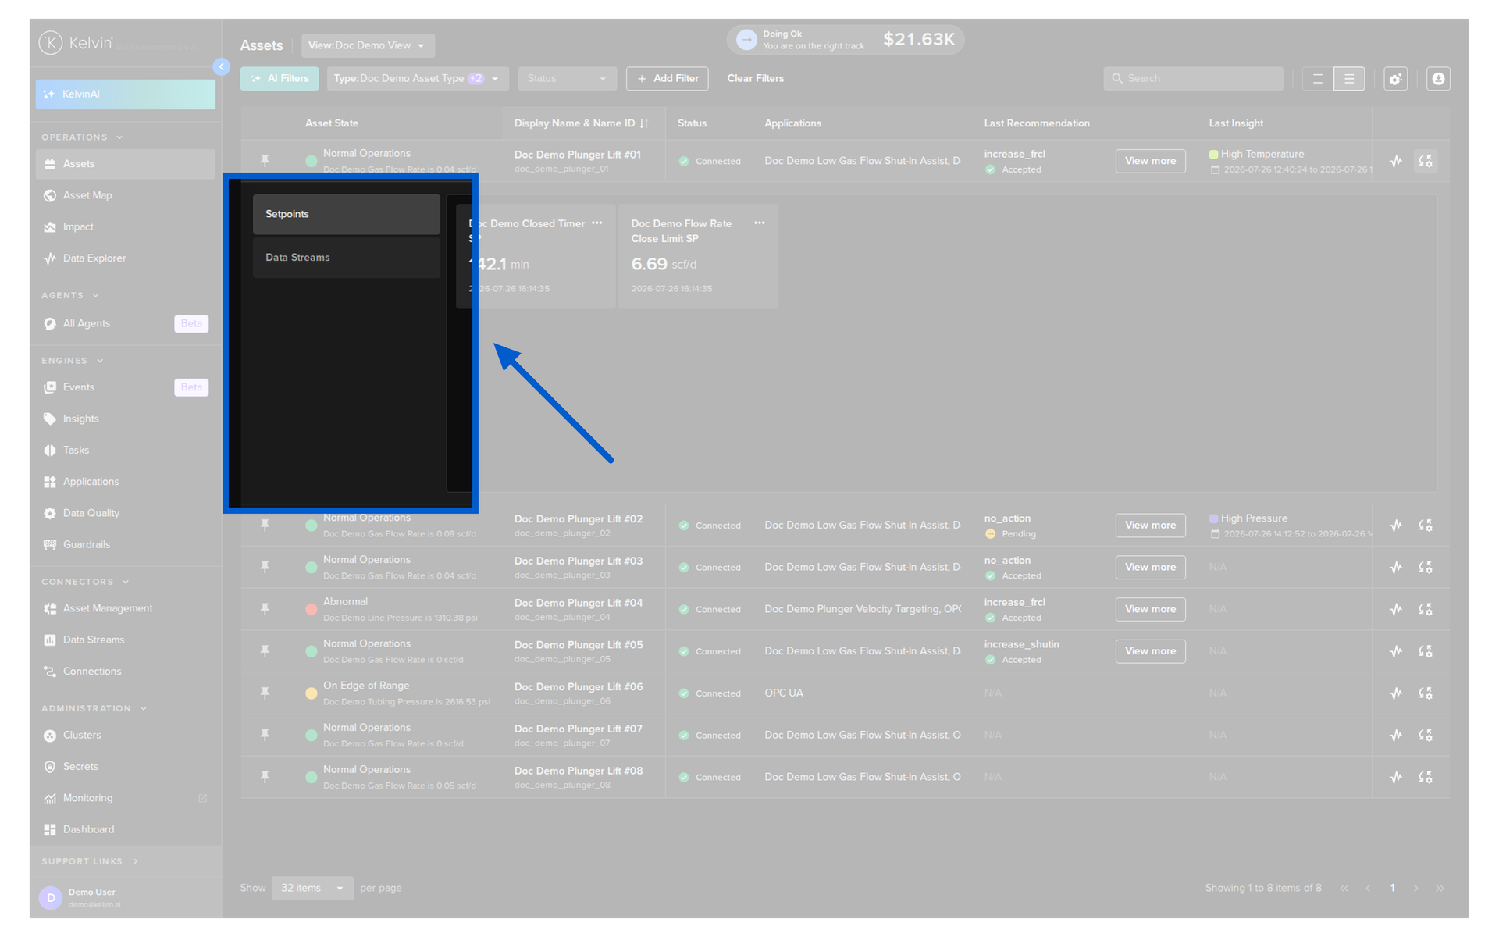Collapse the Administration section
The height and width of the screenshot is (937, 1499).
pos(94,708)
